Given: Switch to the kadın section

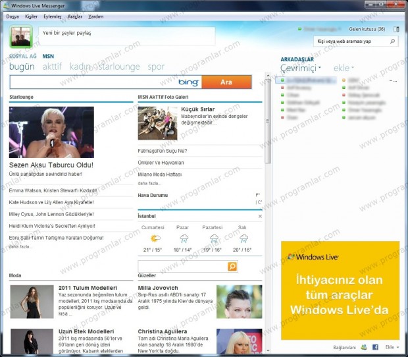Looking at the screenshot, I should pyautogui.click(x=80, y=67).
